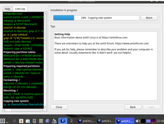Click the mountain icon in taskbar
Image resolution: width=164 pixels, height=124 pixels.
(x=54, y=121)
